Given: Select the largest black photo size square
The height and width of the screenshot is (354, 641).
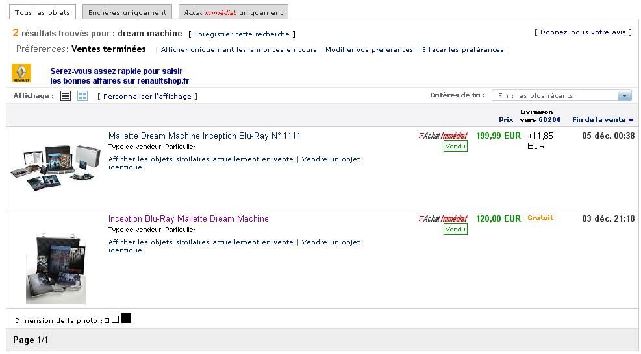Looking at the screenshot, I should pos(127,318).
